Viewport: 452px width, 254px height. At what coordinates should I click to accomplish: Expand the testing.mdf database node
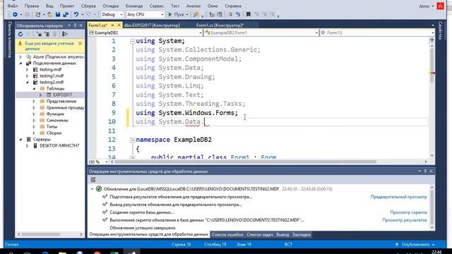pyautogui.click(x=28, y=69)
